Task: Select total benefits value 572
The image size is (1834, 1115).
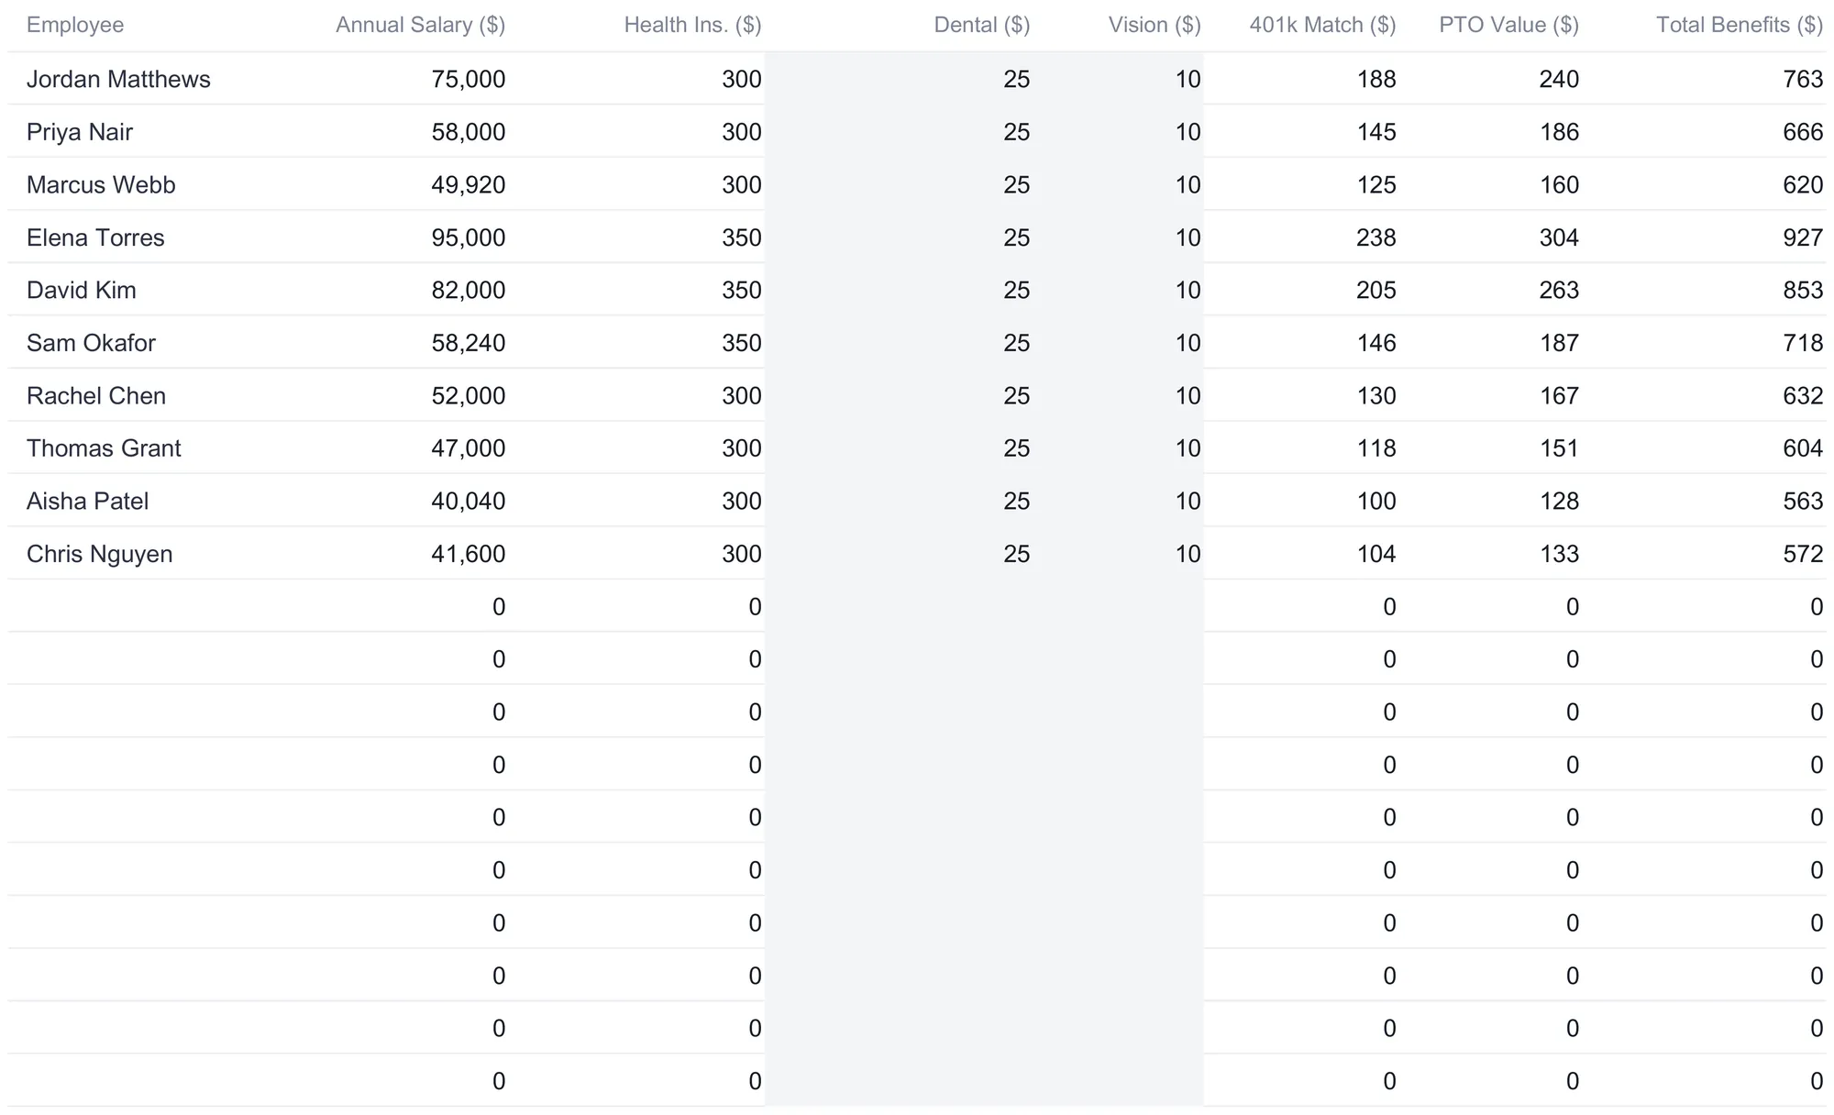Action: [1803, 554]
